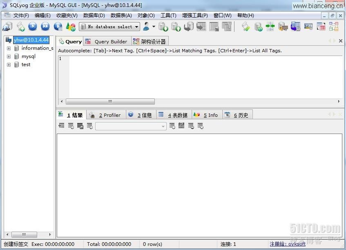Open the user manager person icon

pyautogui.click(x=146, y=27)
